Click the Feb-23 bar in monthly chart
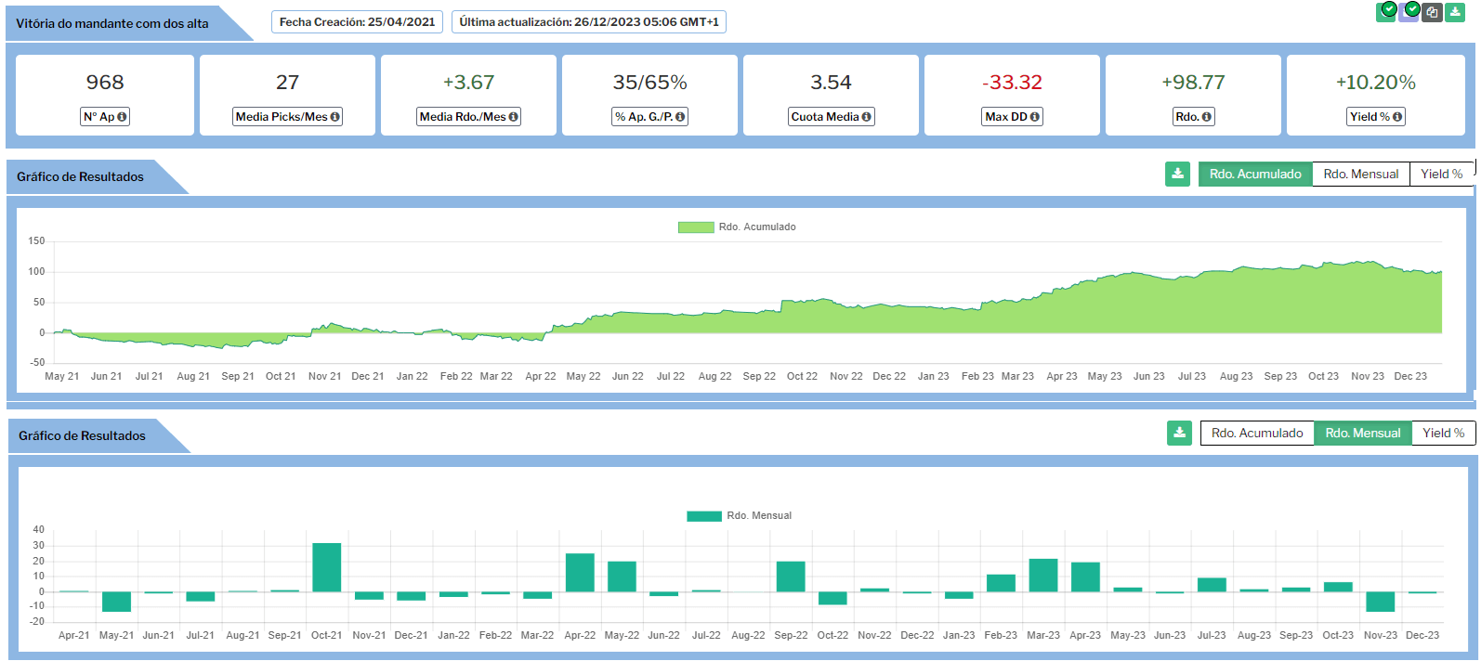The width and height of the screenshot is (1481, 661). [1001, 583]
